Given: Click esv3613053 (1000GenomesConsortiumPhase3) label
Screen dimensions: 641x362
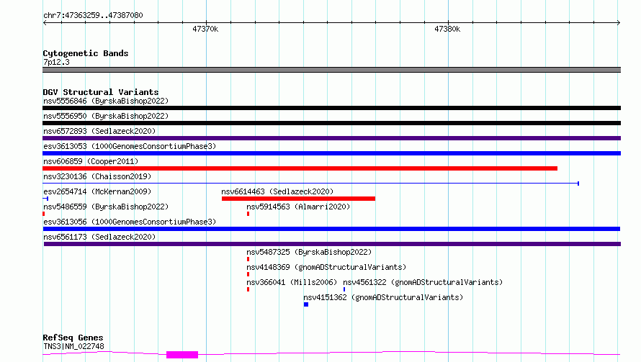Looking at the screenshot, I should pos(130,146).
